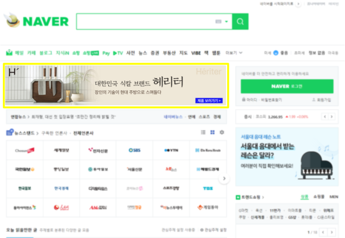Open the 서울대 음대 레슨 piano ad
345x238 pixels.
pos(287,157)
